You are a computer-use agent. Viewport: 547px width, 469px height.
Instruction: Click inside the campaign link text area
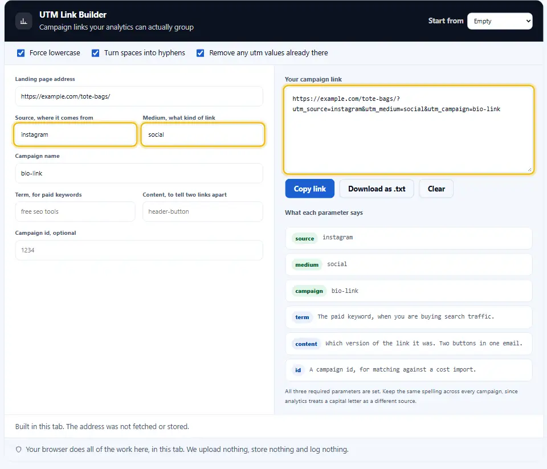pyautogui.click(x=409, y=130)
